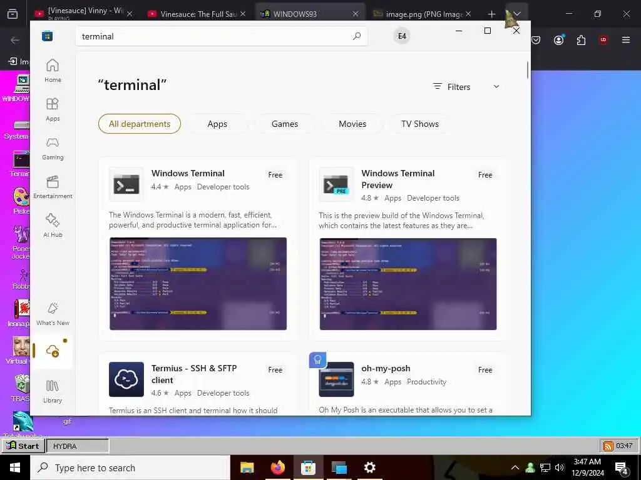This screenshot has height=480, width=641.
Task: Click the Microsoft Store logo icon
Action: 47,36
